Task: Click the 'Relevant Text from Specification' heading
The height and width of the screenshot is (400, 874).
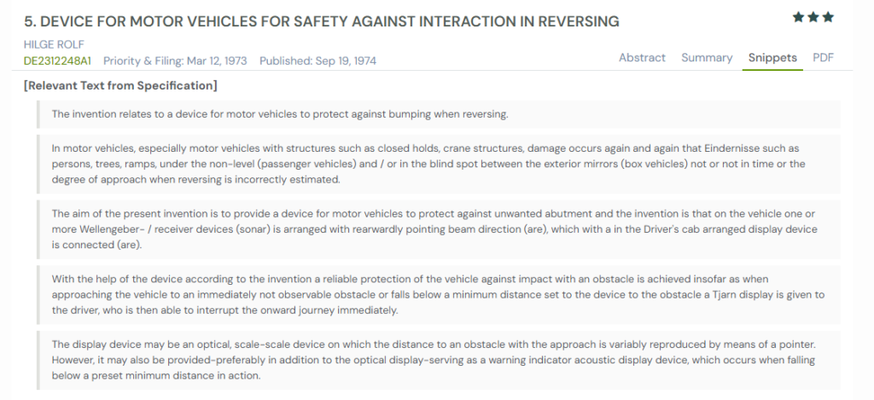Action: click(120, 85)
